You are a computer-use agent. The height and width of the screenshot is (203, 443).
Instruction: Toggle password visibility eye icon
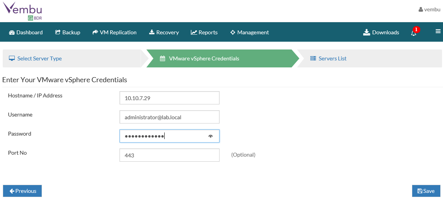(211, 136)
